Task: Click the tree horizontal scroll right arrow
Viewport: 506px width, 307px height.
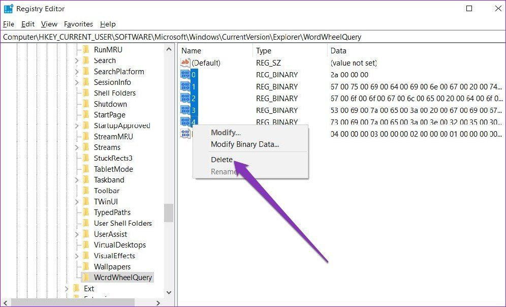Action: [158, 303]
